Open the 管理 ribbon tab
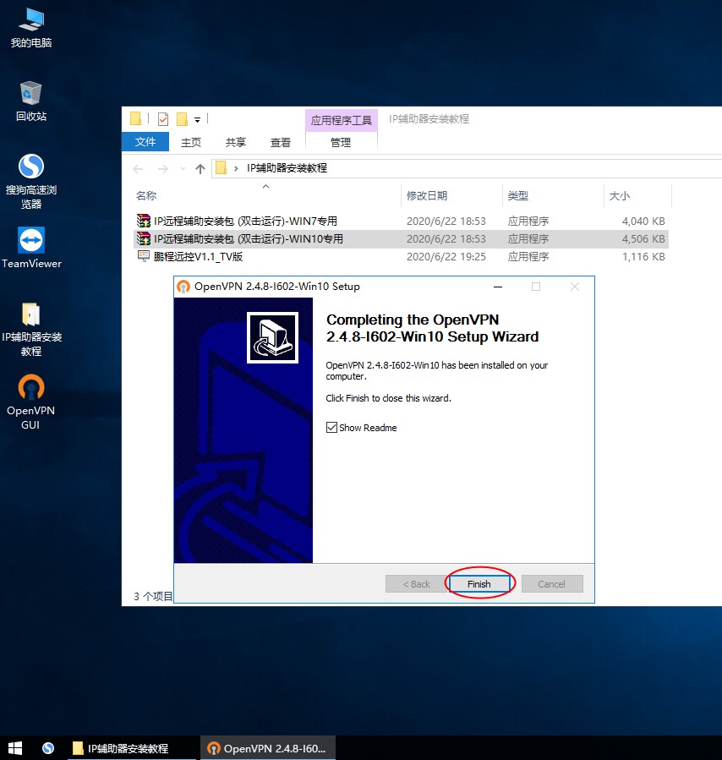 tap(341, 143)
